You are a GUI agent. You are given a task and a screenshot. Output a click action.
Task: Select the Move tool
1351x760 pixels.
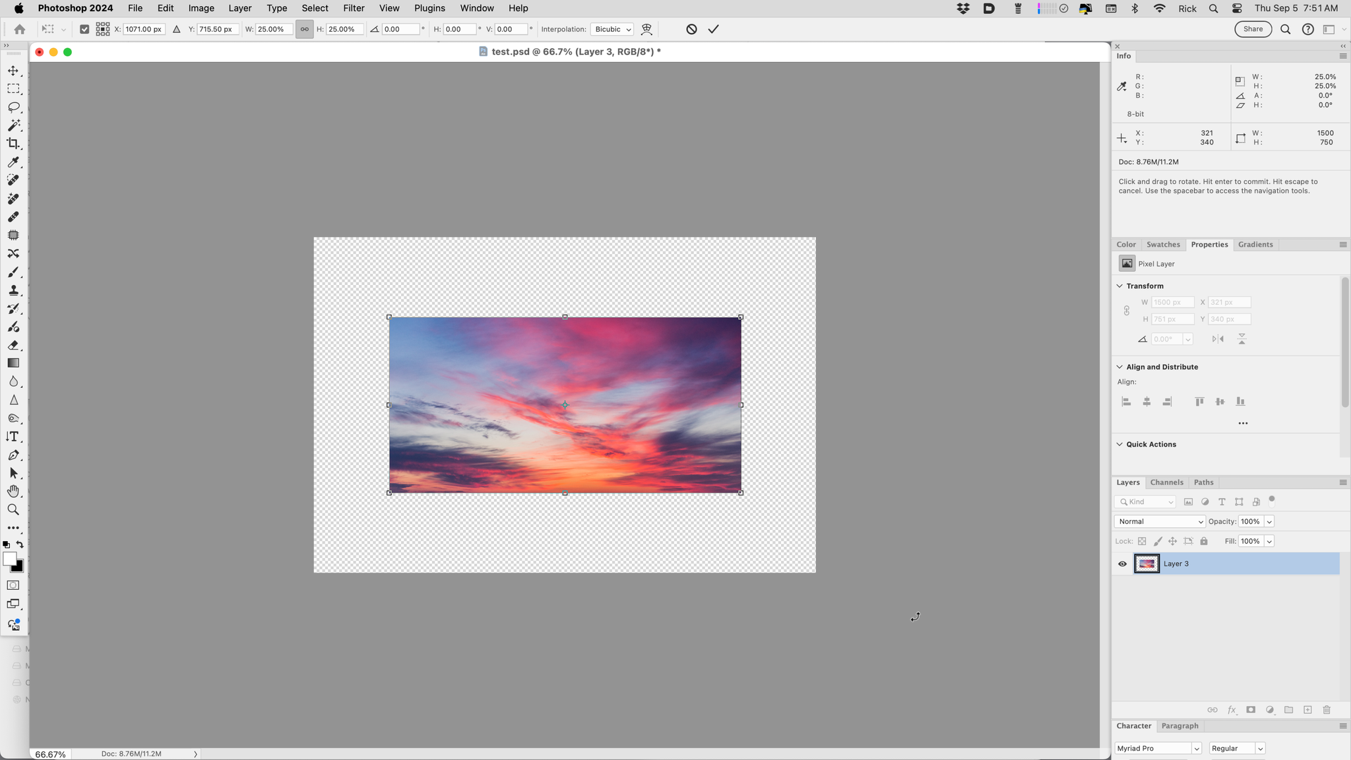(x=13, y=71)
